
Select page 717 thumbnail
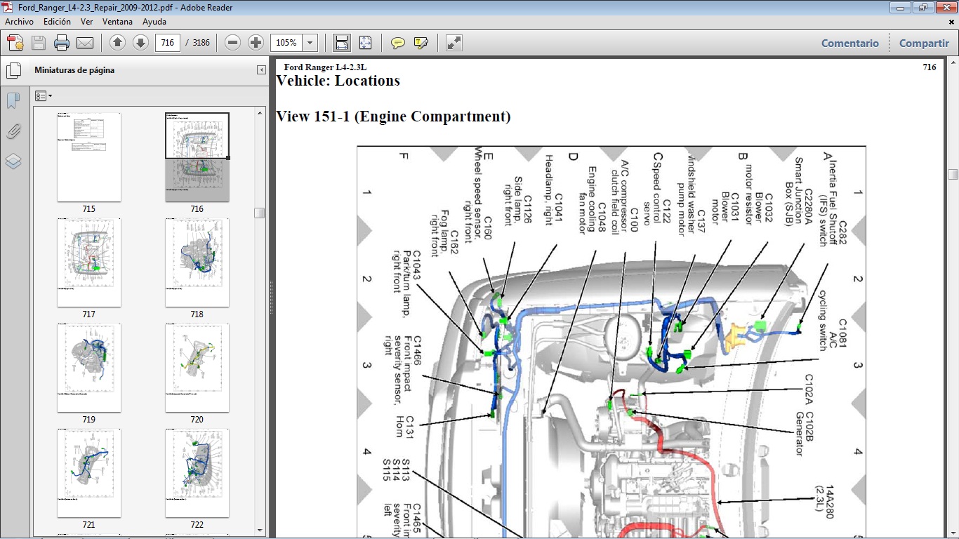tap(88, 262)
